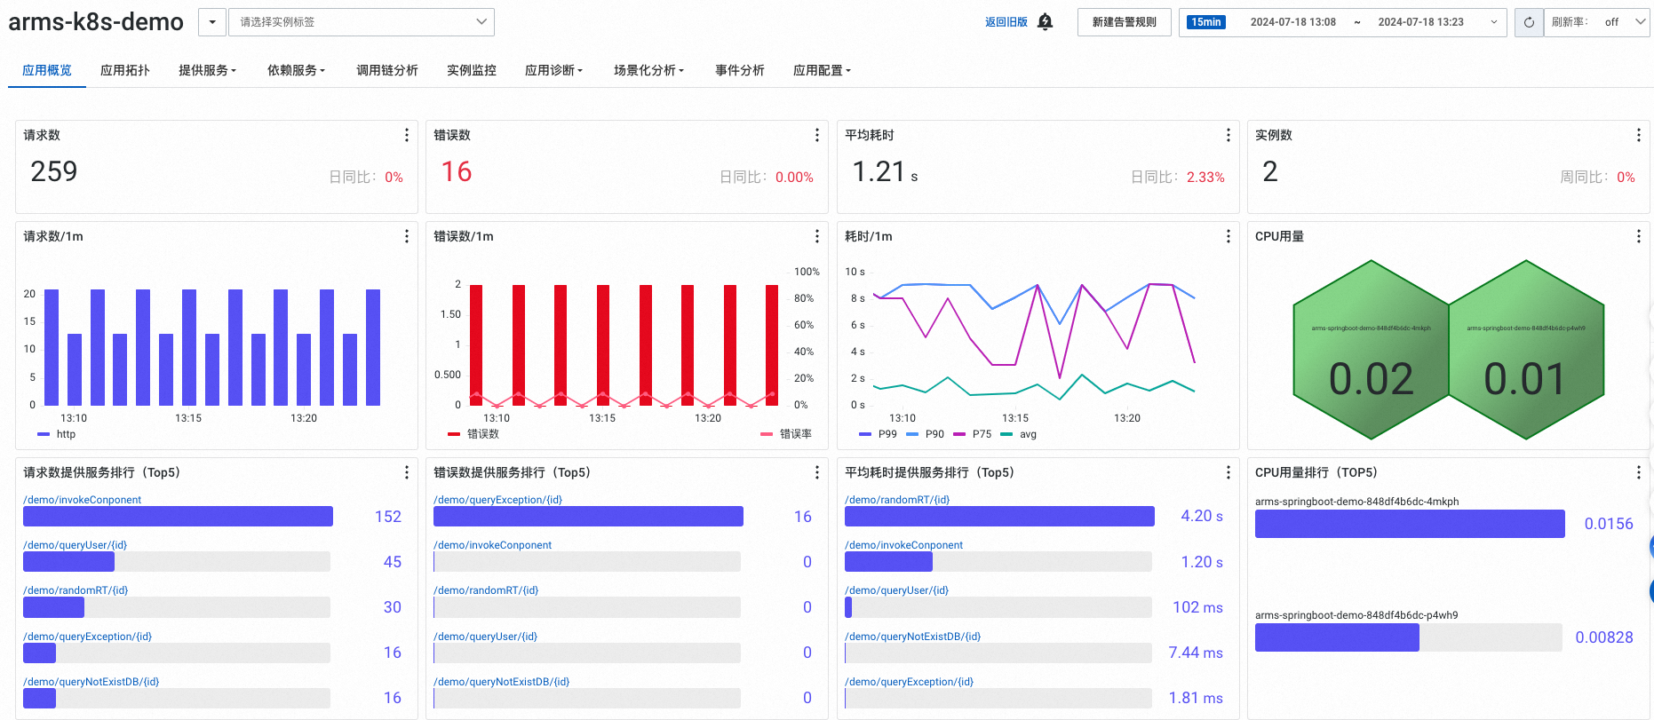Click the start time 2024-07-18 13:08
The image size is (1654, 720).
(x=1293, y=22)
